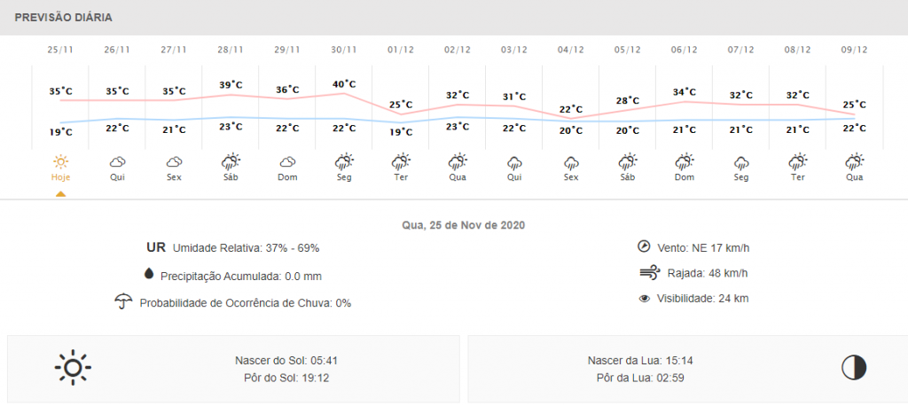Click the storm icon for Sáb 28/11

[x=231, y=161]
